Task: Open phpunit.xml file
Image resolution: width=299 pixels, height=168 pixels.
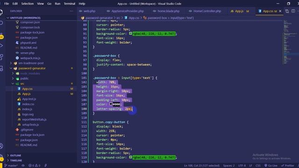Action: [28, 42]
